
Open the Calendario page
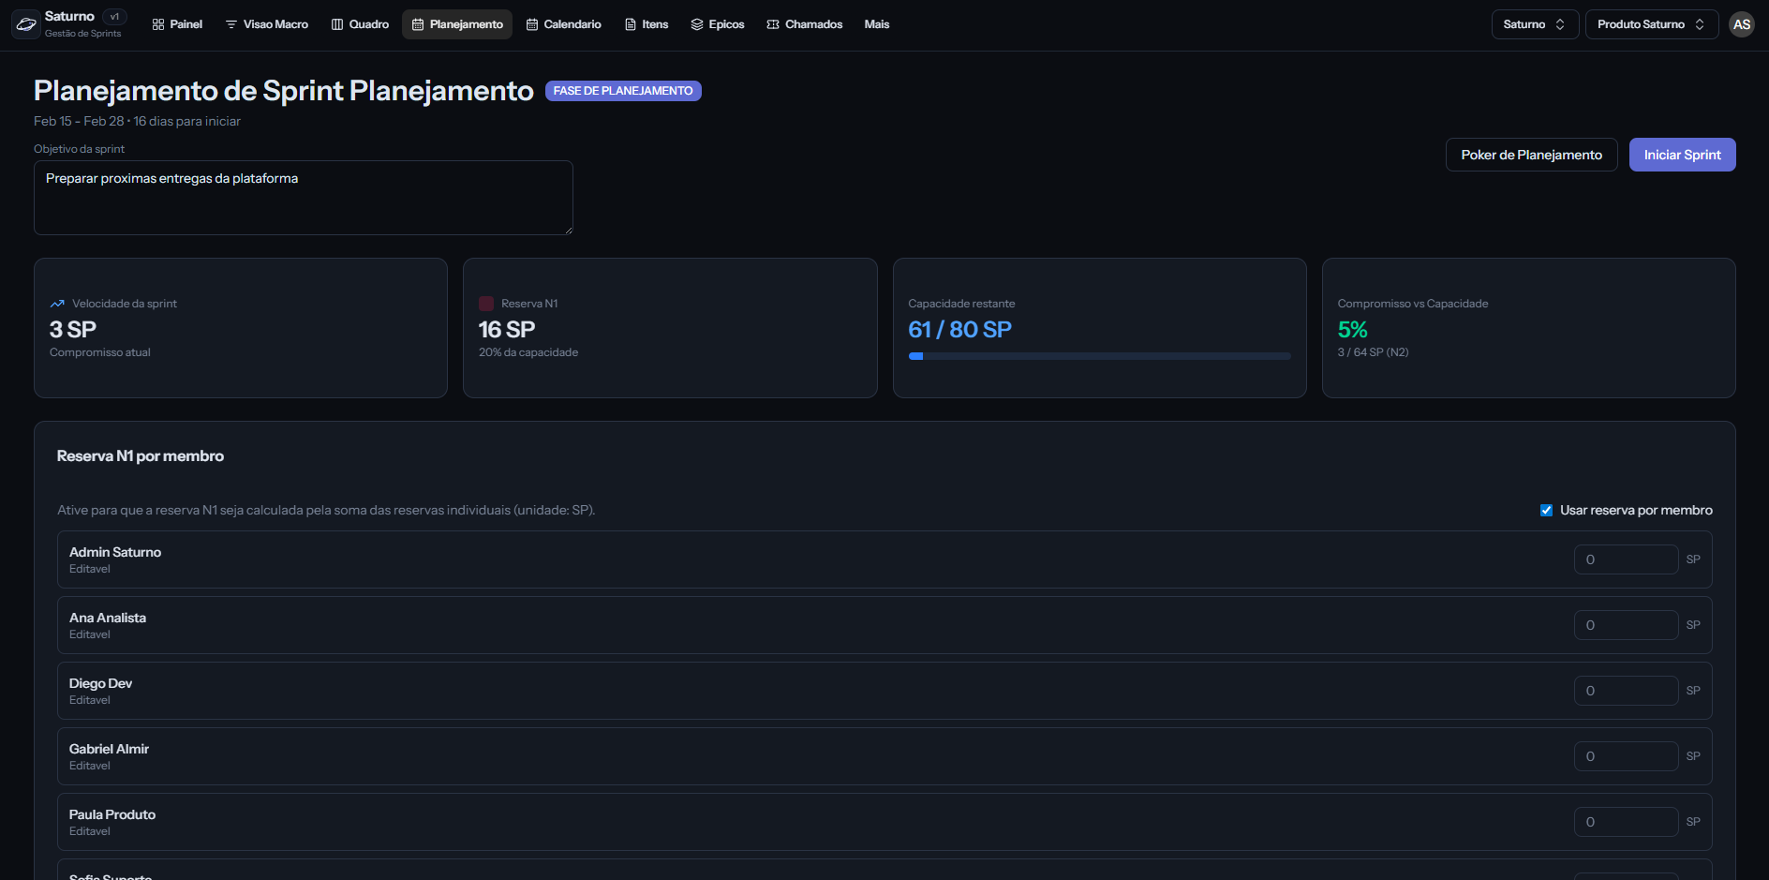(x=563, y=24)
